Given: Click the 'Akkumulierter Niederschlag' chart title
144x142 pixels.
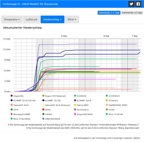Looking at the screenshot, I should pos(22,28).
